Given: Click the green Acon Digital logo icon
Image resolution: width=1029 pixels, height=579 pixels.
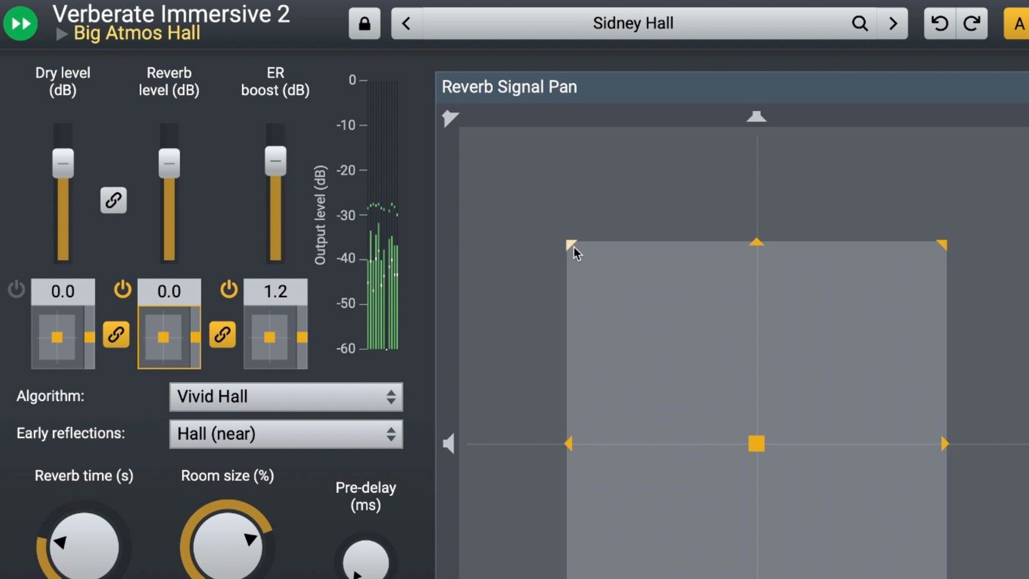Looking at the screenshot, I should (20, 23).
